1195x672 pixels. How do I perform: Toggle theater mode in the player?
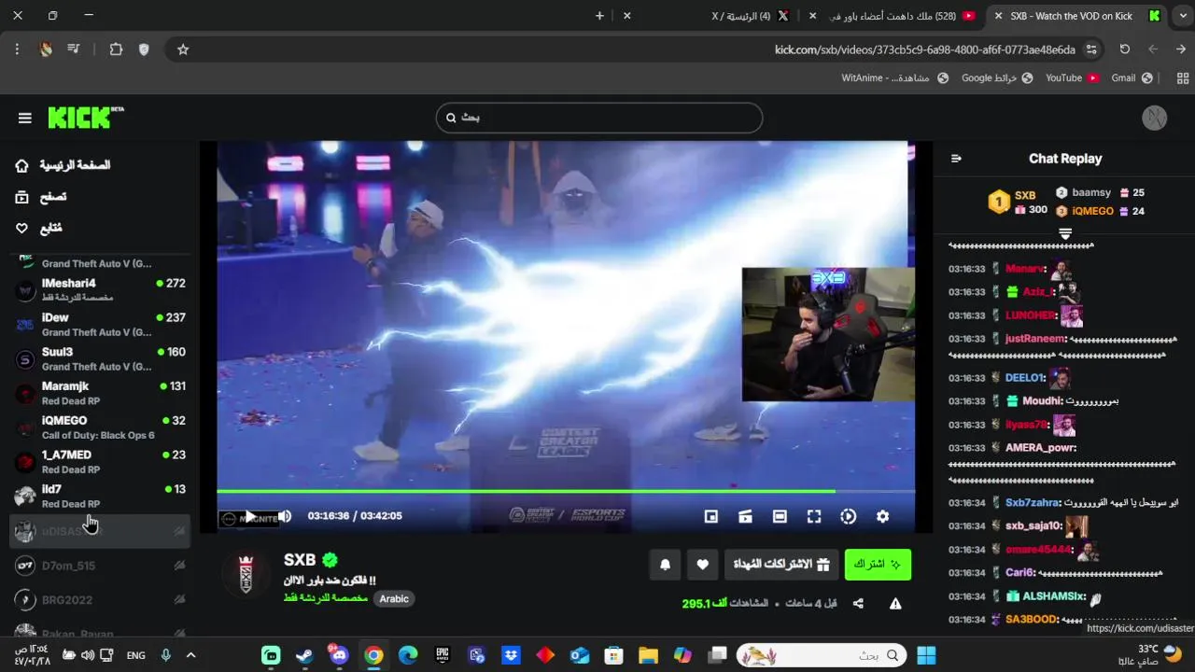(x=780, y=516)
